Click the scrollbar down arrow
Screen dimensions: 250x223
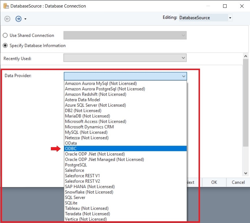(246, 173)
